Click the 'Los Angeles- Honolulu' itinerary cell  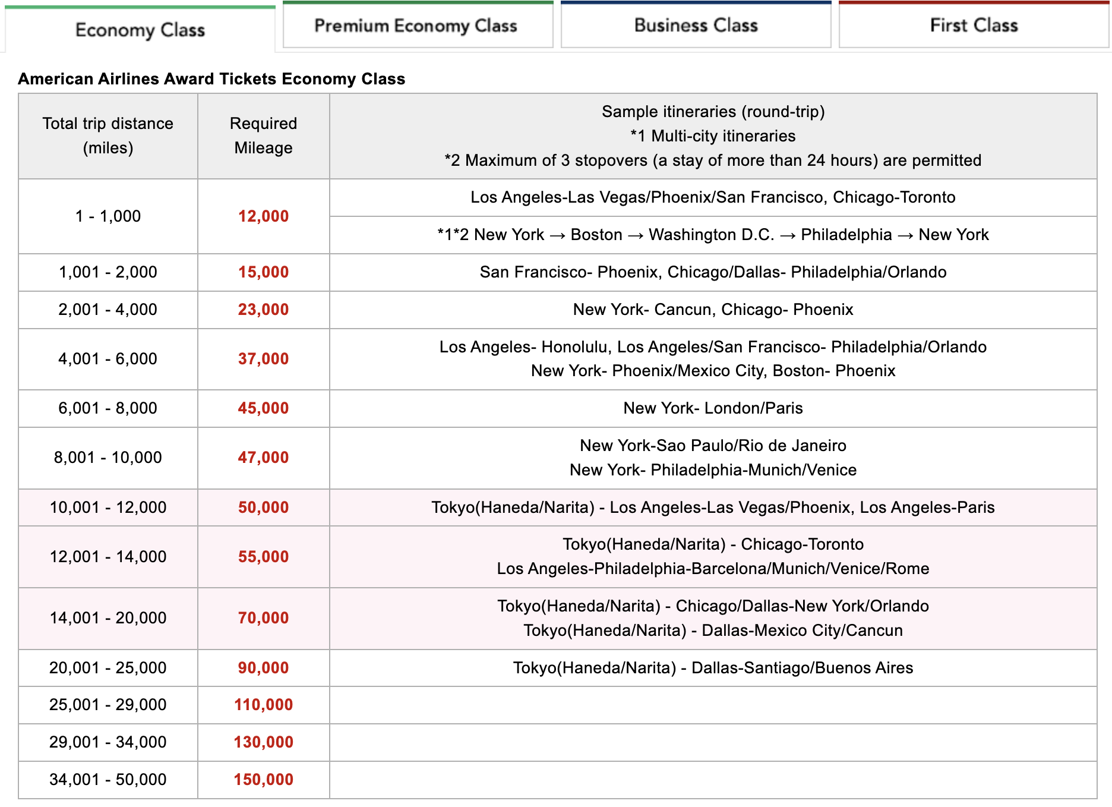[x=713, y=359]
